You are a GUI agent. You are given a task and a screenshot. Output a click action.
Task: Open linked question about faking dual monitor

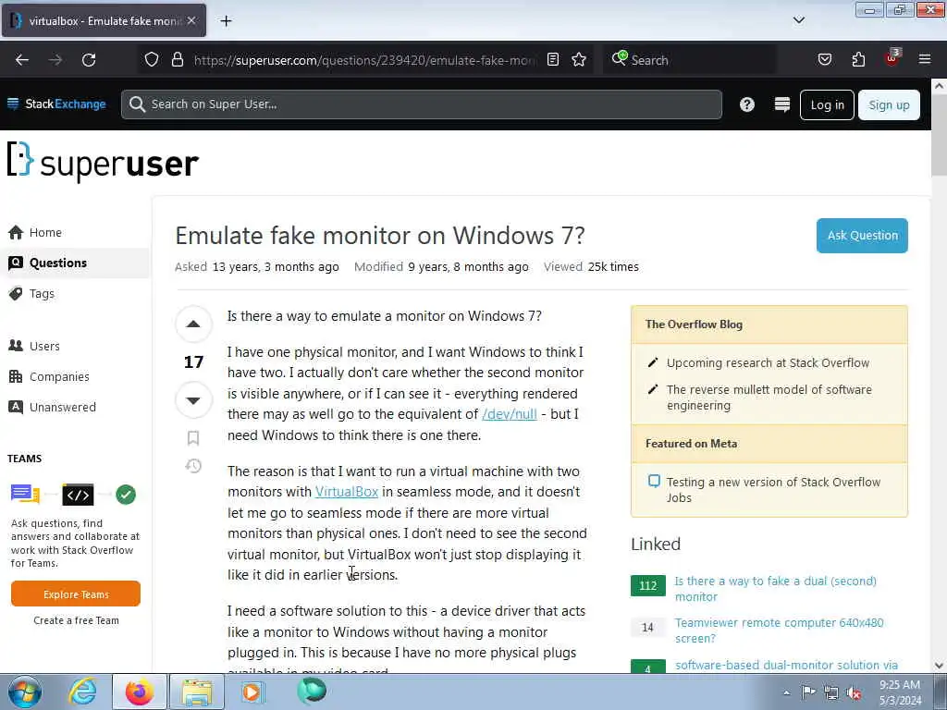775,589
